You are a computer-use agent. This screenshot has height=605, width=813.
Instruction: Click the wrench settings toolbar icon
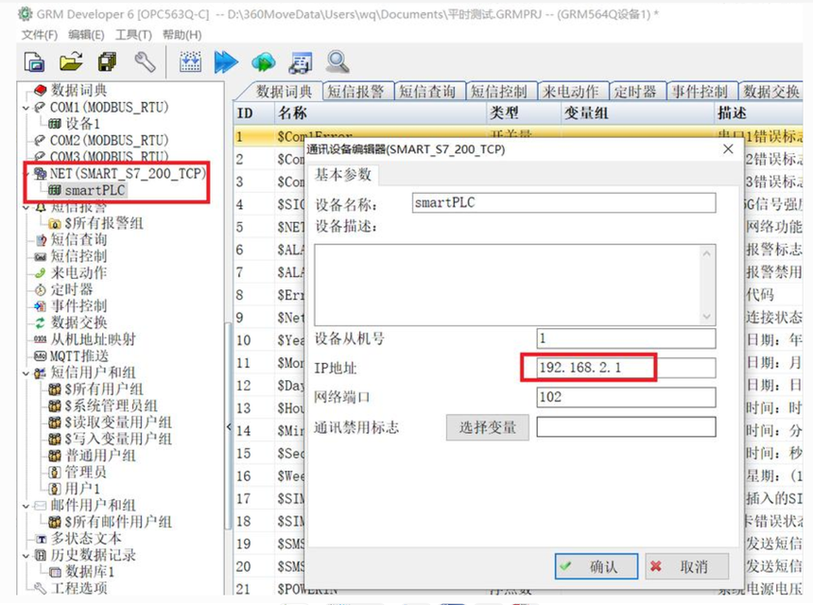pos(145,61)
